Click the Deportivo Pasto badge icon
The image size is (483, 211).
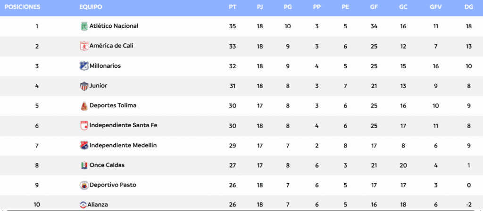coord(84,185)
